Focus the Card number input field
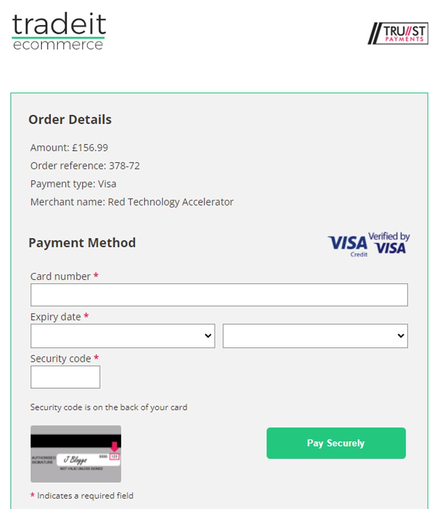This screenshot has width=440, height=509. (219, 295)
